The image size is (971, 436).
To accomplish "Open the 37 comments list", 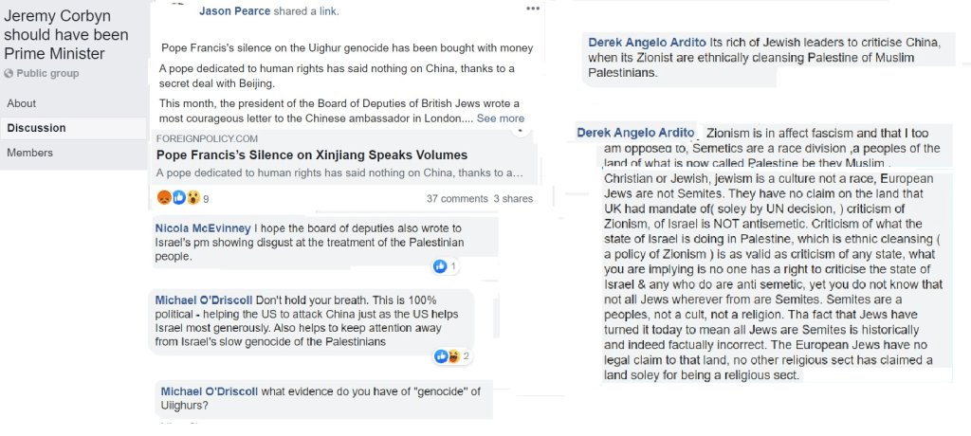I will click(x=457, y=199).
